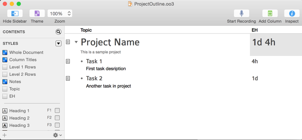Collapse the Project Name row disclosure triangle
Viewport: 302px width, 140px height.
tap(76, 42)
